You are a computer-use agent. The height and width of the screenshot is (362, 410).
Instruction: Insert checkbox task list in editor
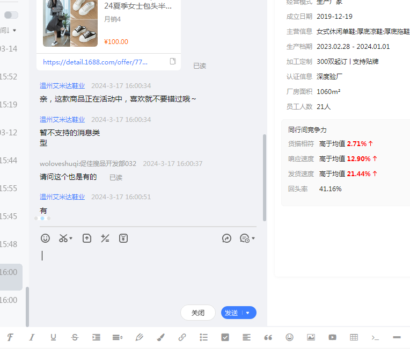[x=225, y=337]
